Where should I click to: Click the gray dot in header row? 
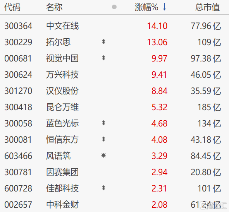tap(114, 7)
